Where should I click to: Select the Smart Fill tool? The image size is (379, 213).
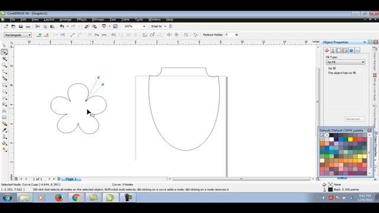point(4,78)
